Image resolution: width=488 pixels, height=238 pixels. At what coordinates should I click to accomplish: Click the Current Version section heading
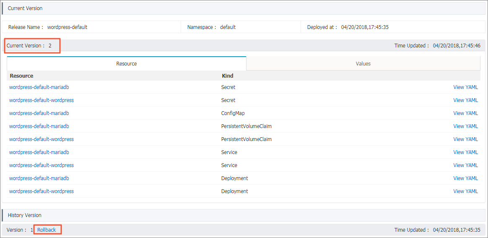[x=25, y=8]
